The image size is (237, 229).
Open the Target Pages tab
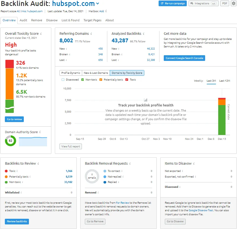pyautogui.click(x=92, y=20)
